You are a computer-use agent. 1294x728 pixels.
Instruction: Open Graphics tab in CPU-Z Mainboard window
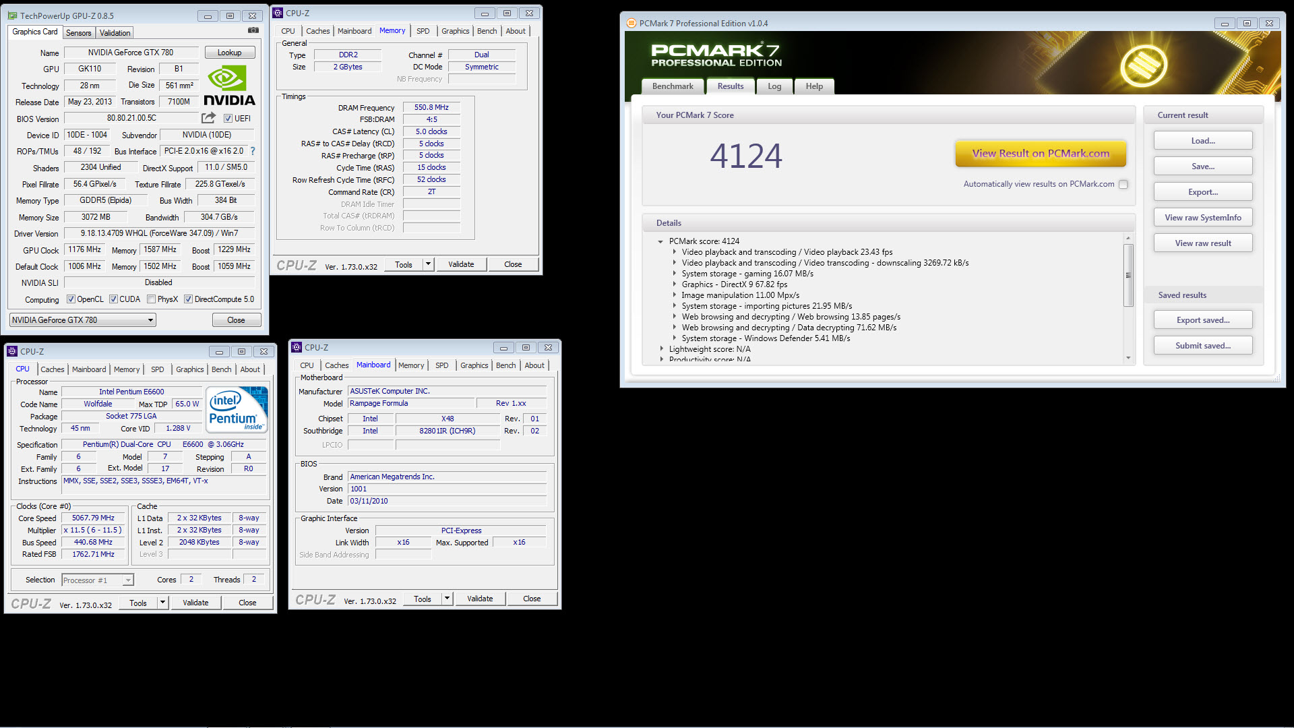click(x=474, y=365)
